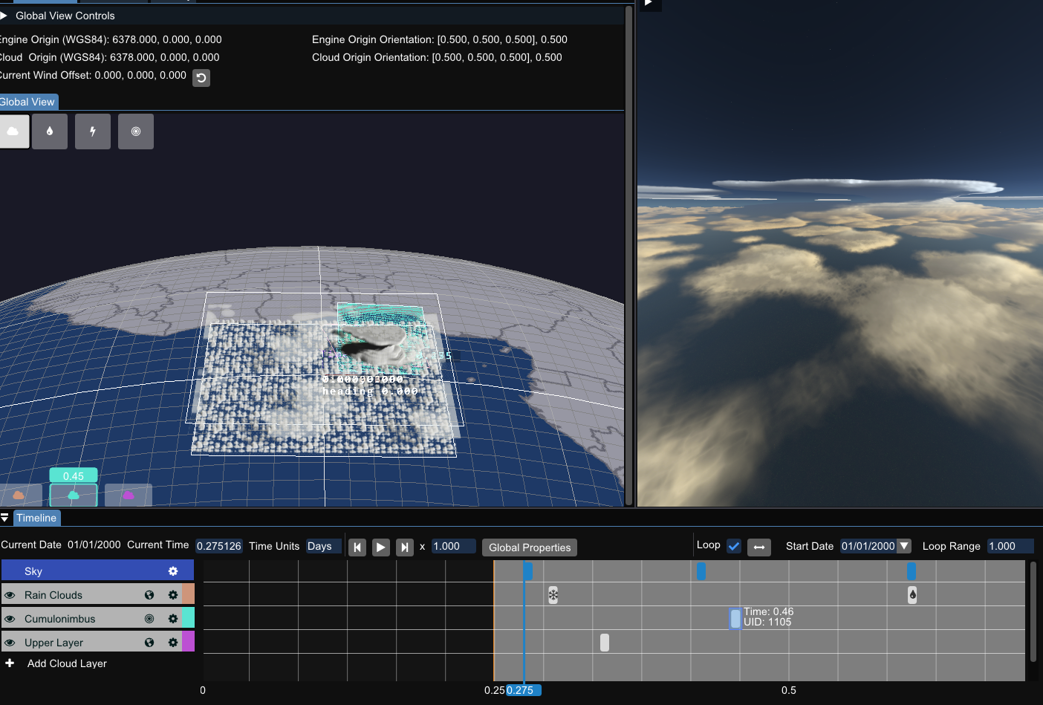Switch to the Global View tab

tap(28, 102)
